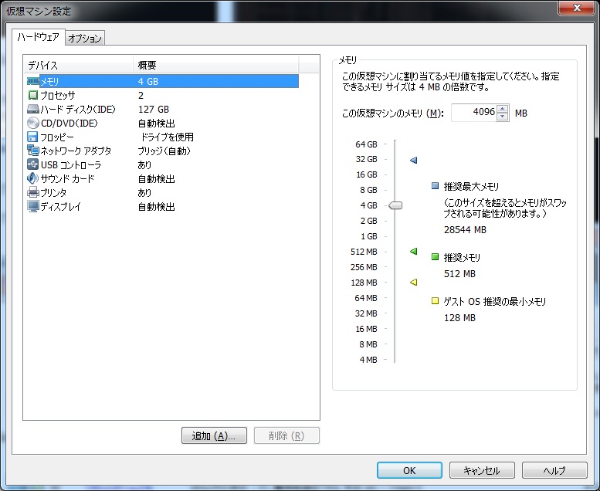Click the 16 MB slider scale label
This screenshot has width=600, height=491.
pos(366,329)
